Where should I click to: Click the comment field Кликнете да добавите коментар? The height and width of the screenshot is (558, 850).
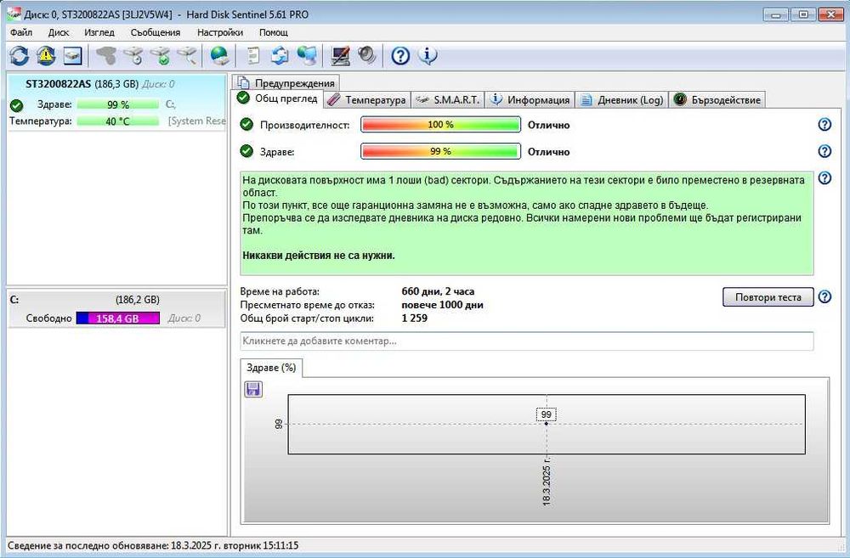(x=527, y=341)
